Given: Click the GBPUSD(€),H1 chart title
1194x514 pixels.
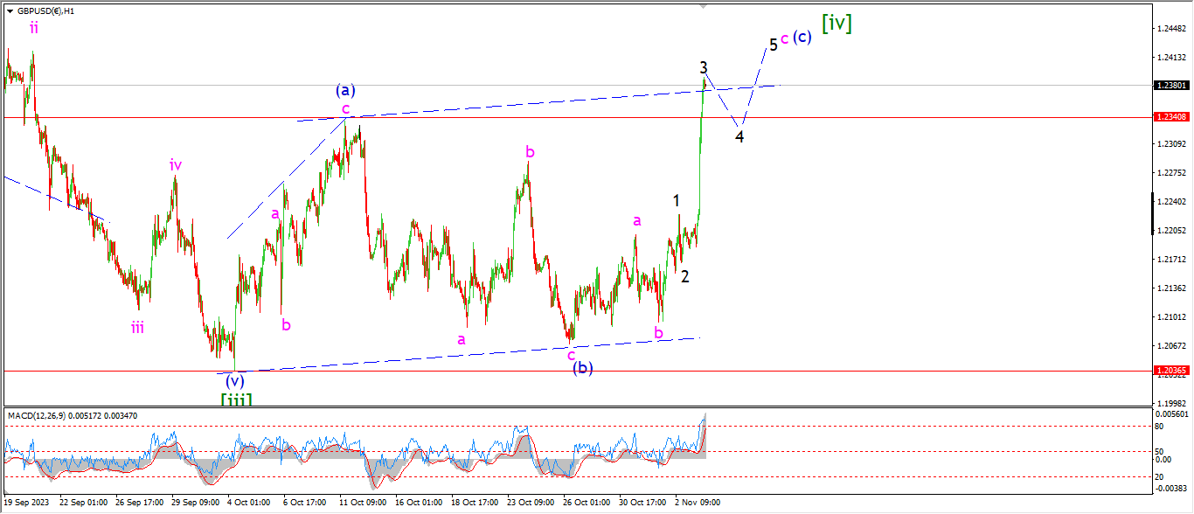Looking at the screenshot, I should pos(45,11).
